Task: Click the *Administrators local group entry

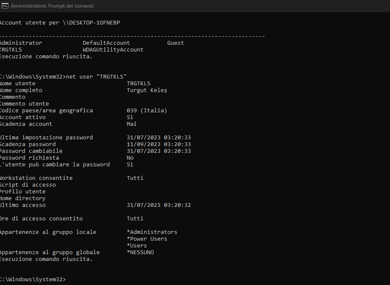Action: click(152, 232)
